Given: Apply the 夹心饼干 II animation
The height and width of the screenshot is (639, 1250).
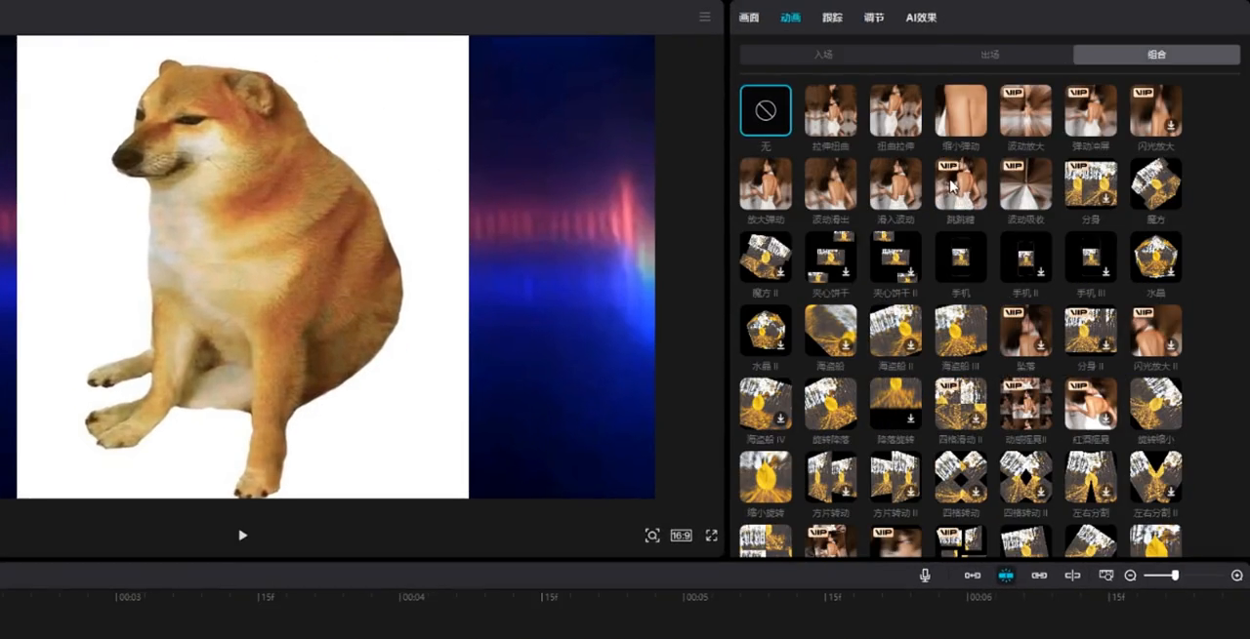Looking at the screenshot, I should tap(896, 257).
